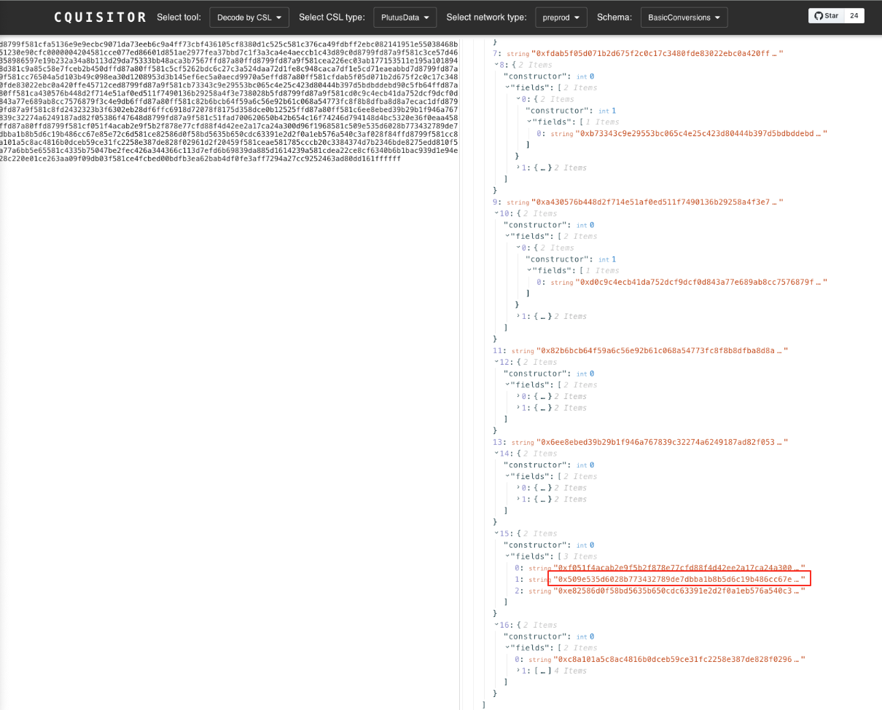882x710 pixels.
Task: Collapse item 15 in the JSON tree
Action: click(496, 534)
